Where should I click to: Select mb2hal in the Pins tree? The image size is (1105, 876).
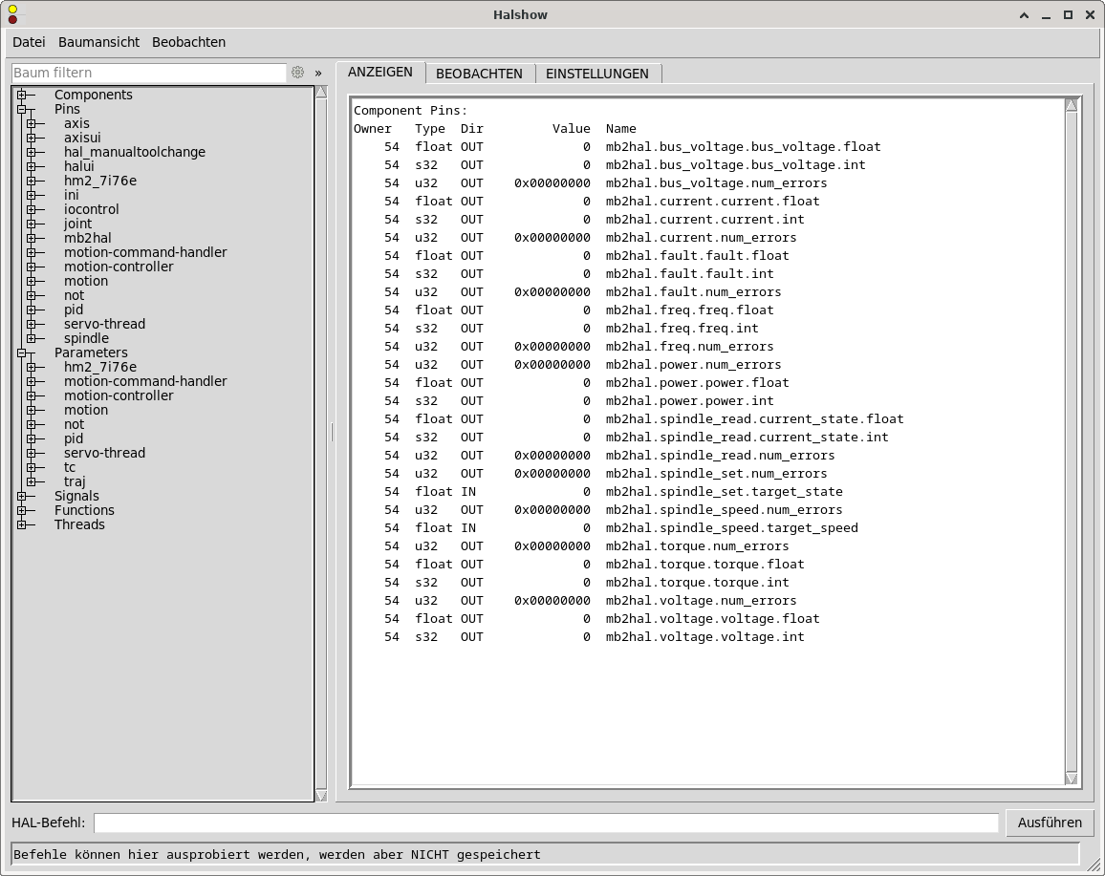pyautogui.click(x=87, y=238)
